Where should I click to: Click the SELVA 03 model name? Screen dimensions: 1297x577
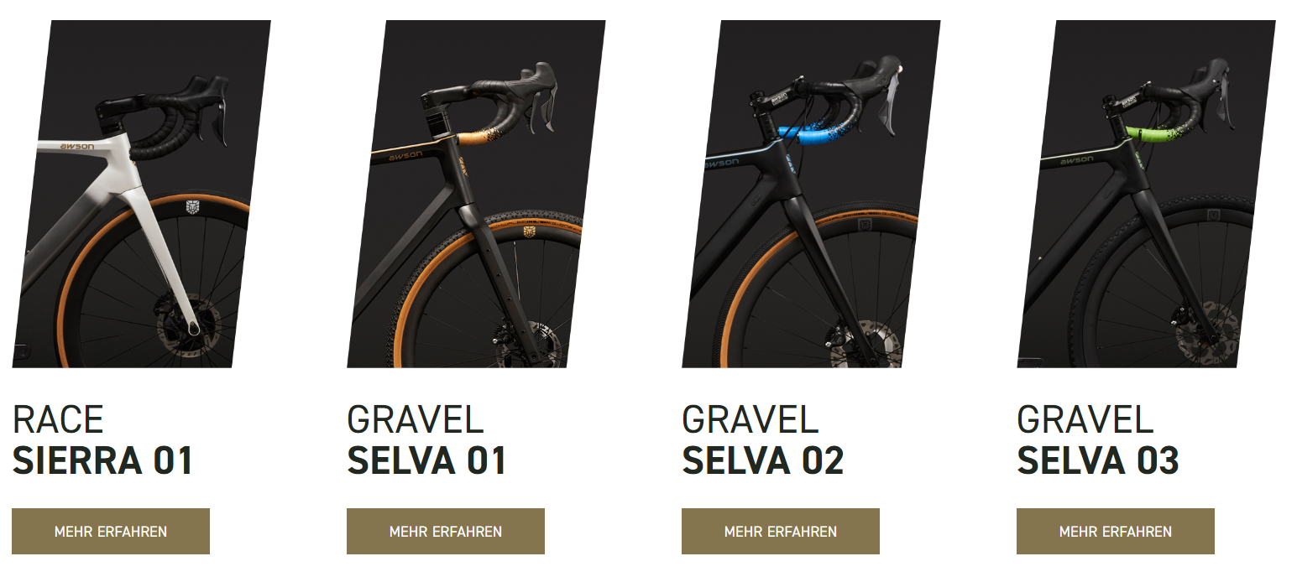(1098, 460)
